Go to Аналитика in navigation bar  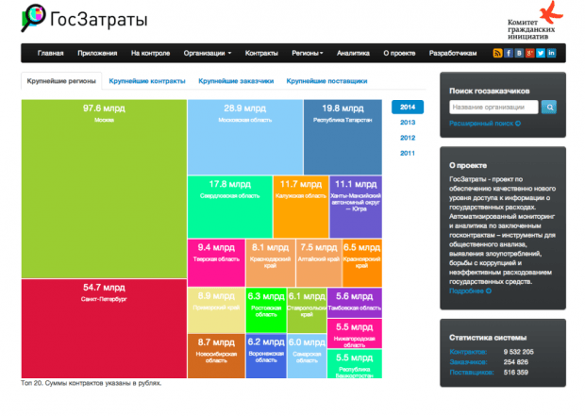click(x=353, y=53)
